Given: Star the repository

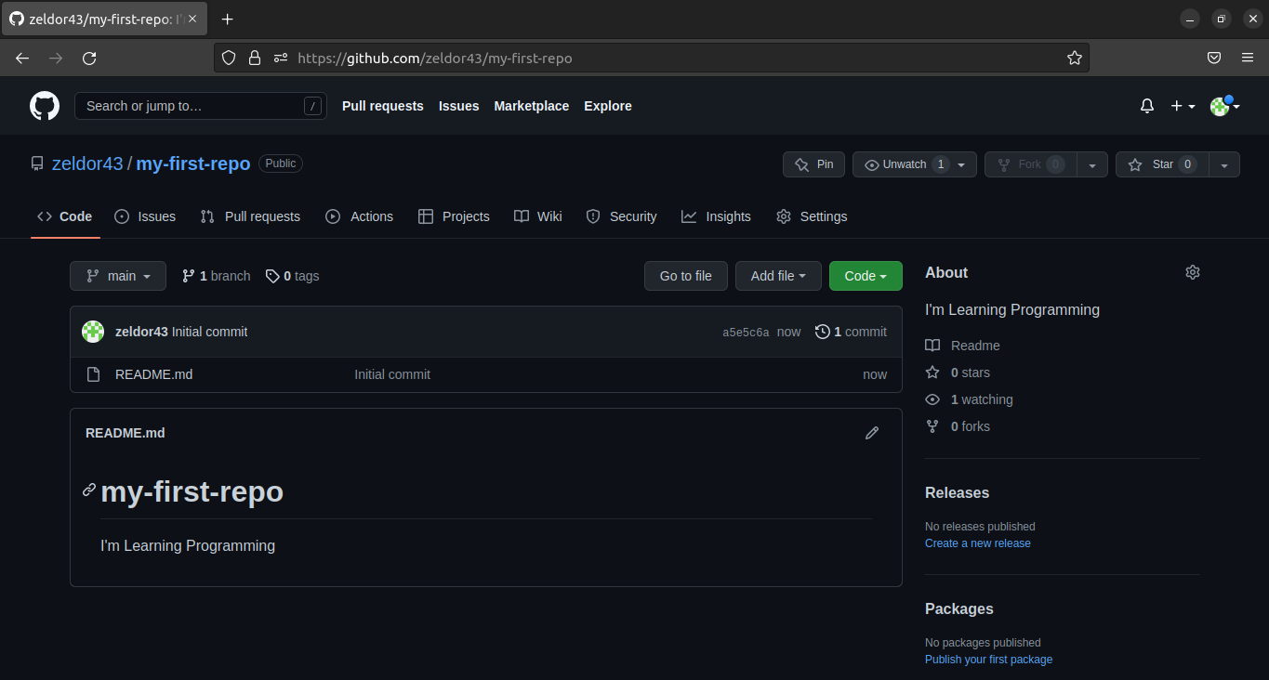Looking at the screenshot, I should (1162, 164).
